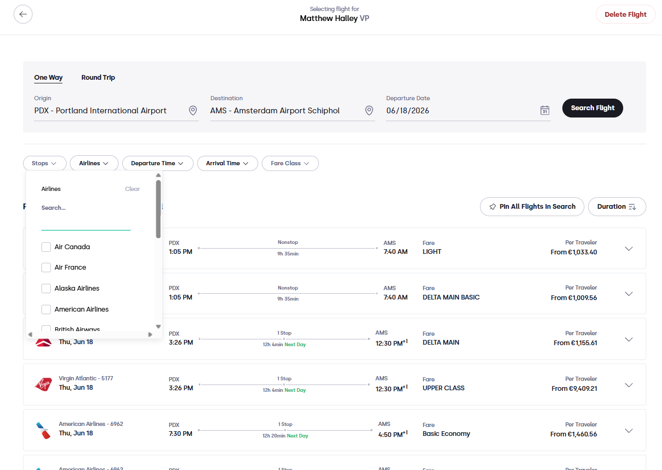The image size is (662, 470).
Task: Click the Origin airport field
Action: click(116, 111)
